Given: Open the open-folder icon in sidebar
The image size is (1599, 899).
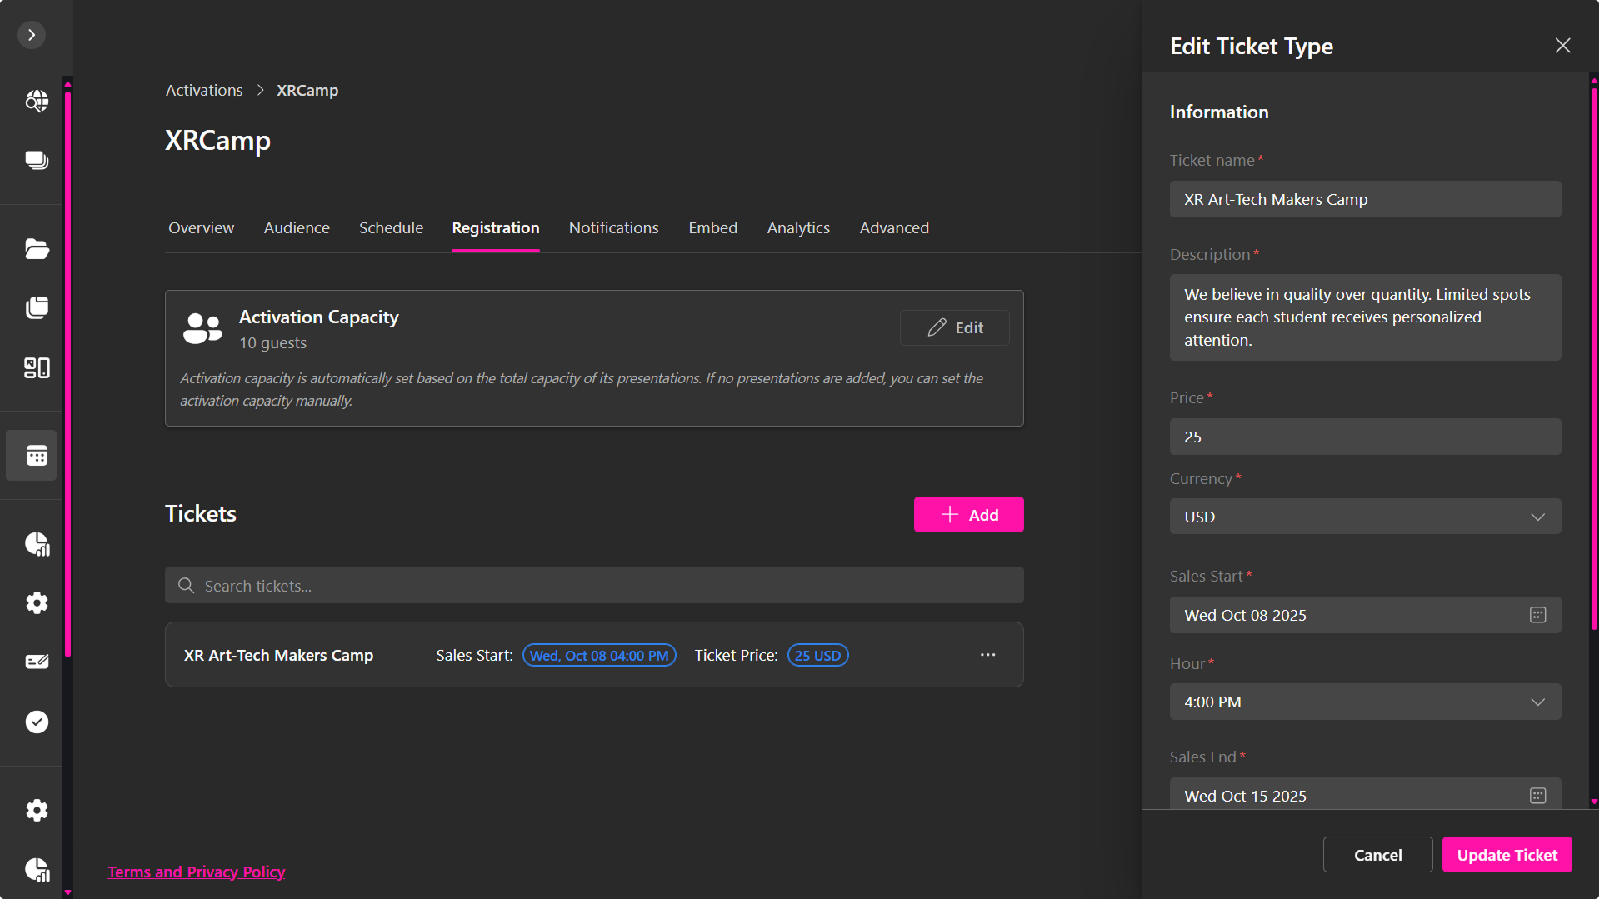Looking at the screenshot, I should [x=37, y=248].
